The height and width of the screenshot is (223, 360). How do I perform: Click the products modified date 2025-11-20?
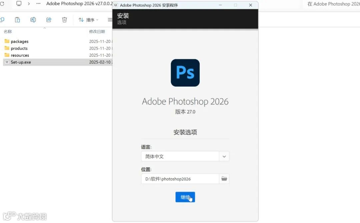pos(100,48)
